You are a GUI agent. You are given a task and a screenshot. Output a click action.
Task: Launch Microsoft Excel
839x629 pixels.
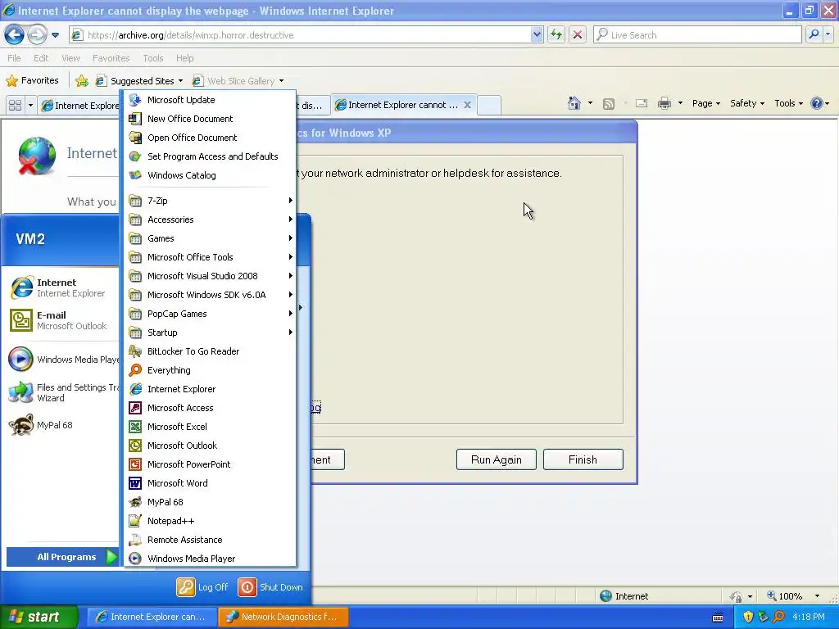[210, 426]
